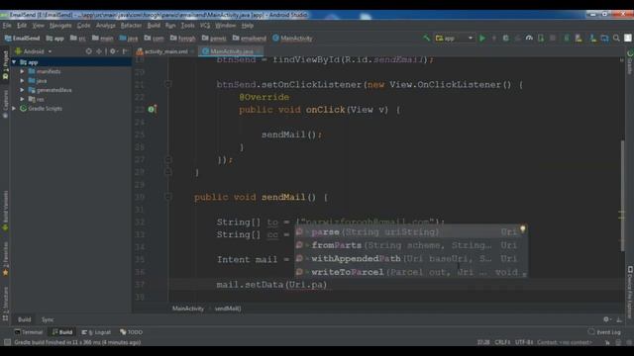The image size is (634, 356).
Task: Switch to activity_main.xml editor tab
Action: coord(164,51)
